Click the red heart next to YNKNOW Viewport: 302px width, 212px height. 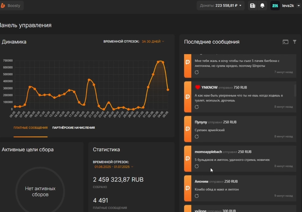(197, 87)
